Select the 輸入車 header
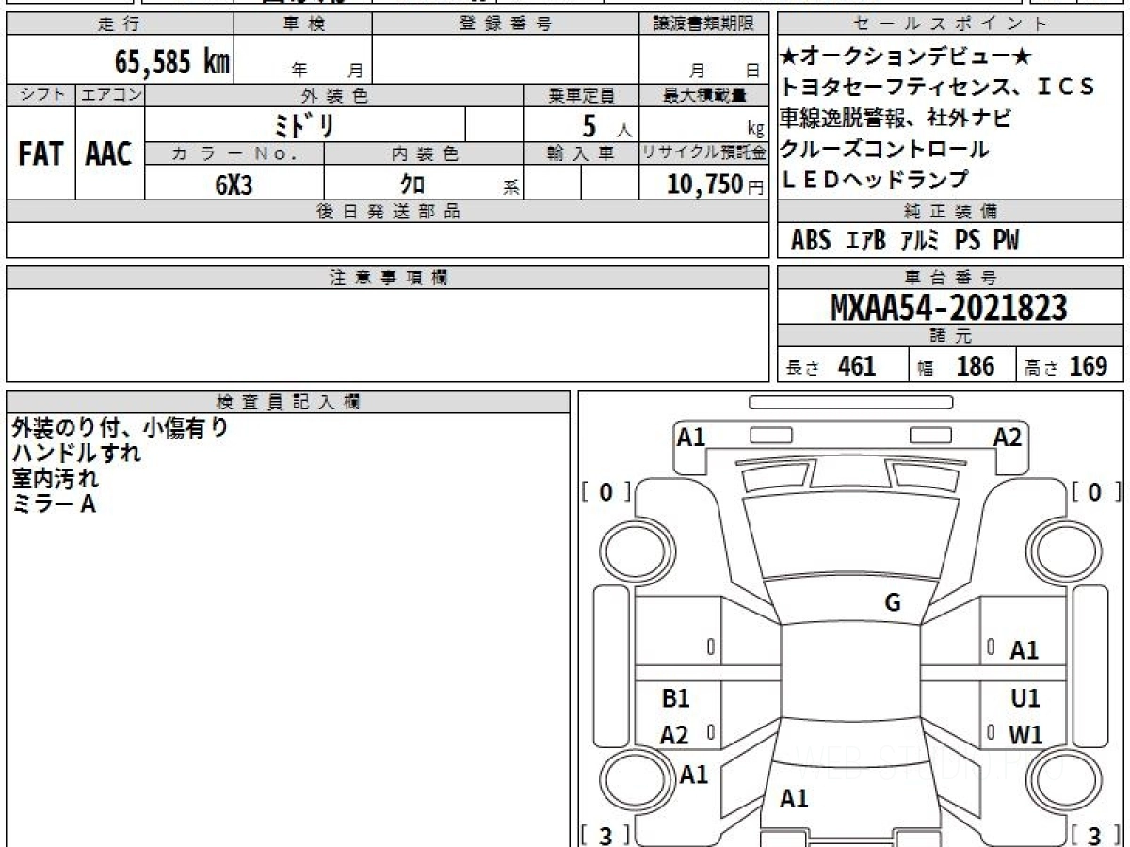1130x847 pixels. pos(581,153)
